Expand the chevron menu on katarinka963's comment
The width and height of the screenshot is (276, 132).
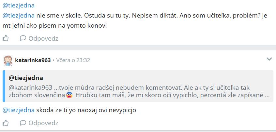pos(269,59)
